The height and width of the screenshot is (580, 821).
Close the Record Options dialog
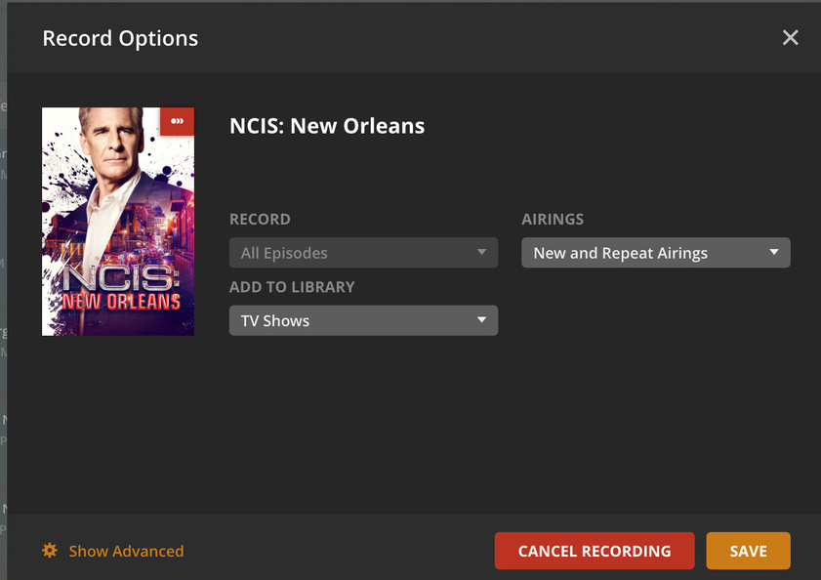point(790,38)
